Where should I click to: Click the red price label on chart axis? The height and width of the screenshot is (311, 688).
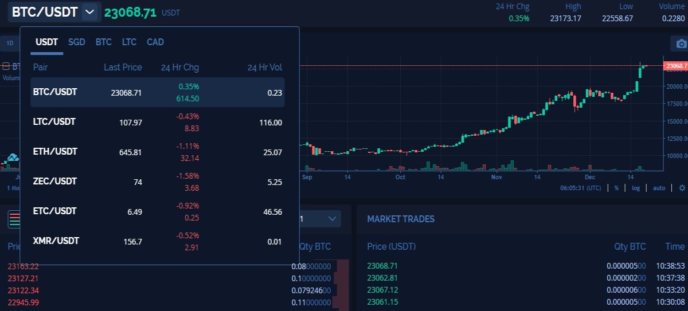click(x=675, y=66)
